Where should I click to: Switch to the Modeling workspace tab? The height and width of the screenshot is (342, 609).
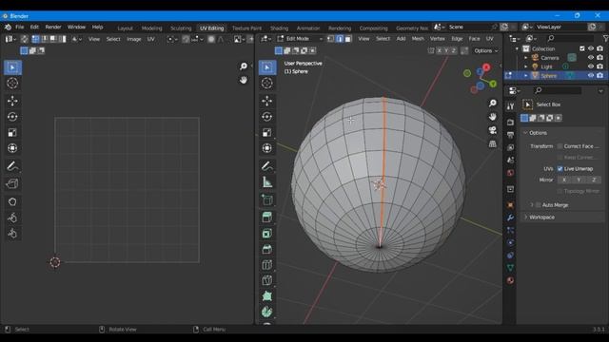pyautogui.click(x=151, y=28)
